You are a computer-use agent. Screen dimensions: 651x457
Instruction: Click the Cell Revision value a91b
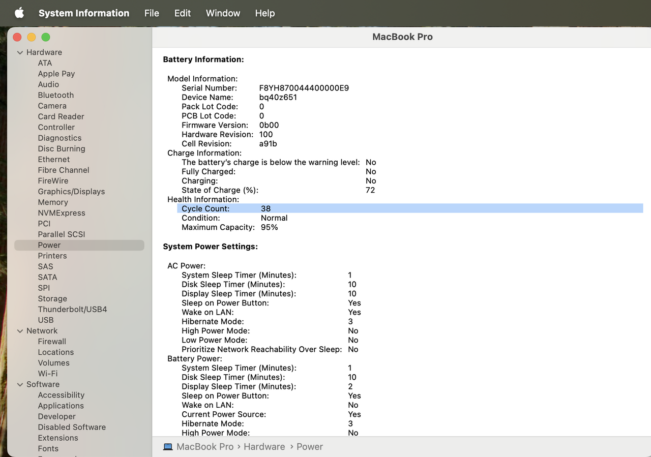(268, 143)
